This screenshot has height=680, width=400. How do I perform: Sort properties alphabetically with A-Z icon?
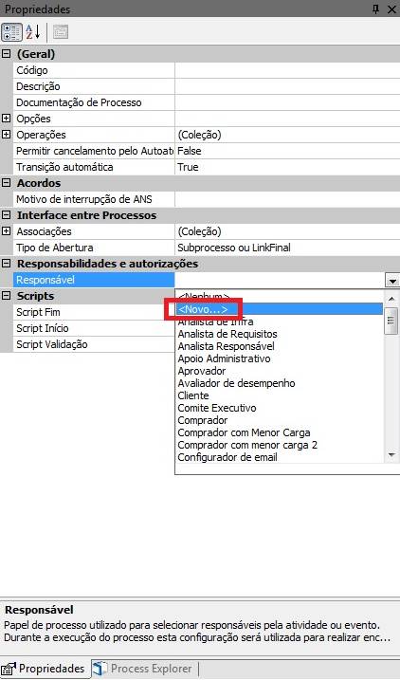32,32
